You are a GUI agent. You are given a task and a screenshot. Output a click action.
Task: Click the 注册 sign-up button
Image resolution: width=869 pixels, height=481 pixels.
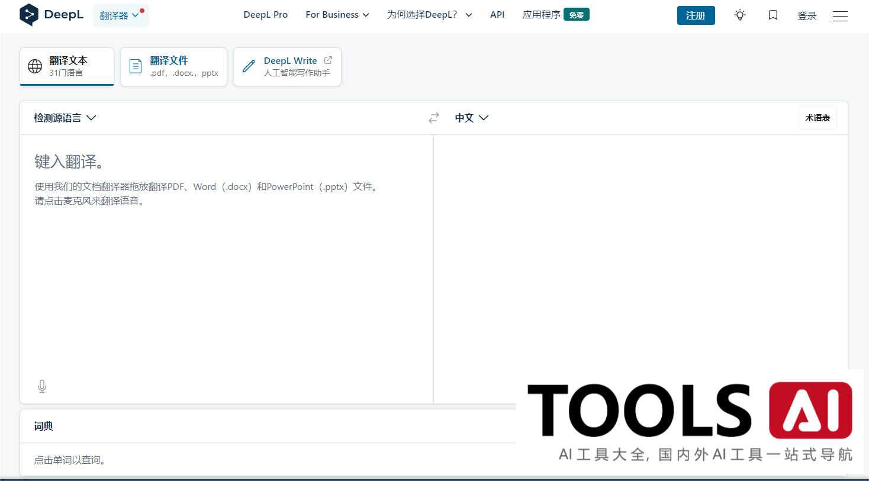coord(696,15)
